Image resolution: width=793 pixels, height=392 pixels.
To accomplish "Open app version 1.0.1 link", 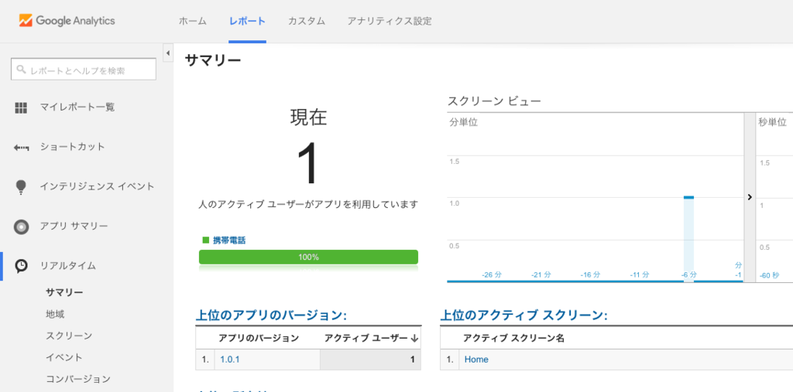I will (230, 360).
